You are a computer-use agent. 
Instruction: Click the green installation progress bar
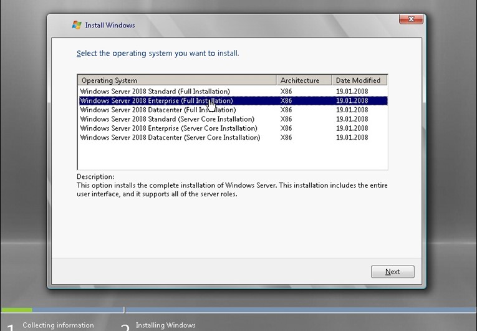tap(16, 309)
